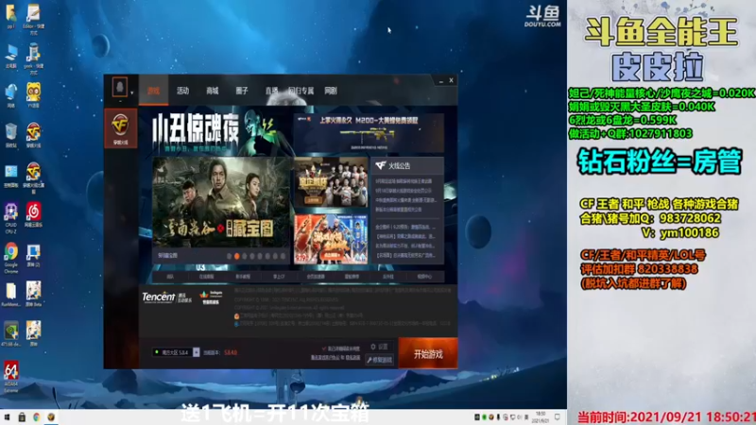This screenshot has width=756, height=425.
Task: Open the server region dropdown arrow
Action: (197, 352)
